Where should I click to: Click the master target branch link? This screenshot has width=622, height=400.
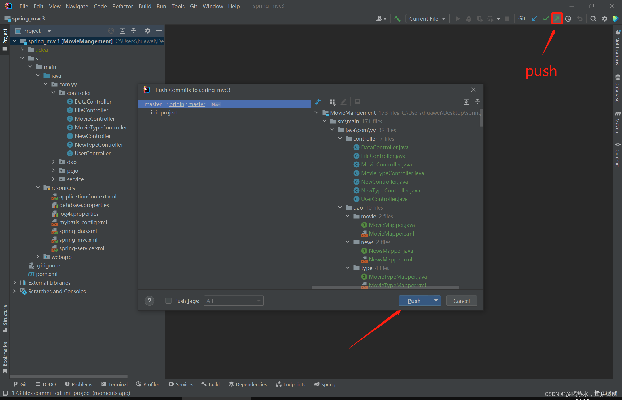click(x=197, y=104)
